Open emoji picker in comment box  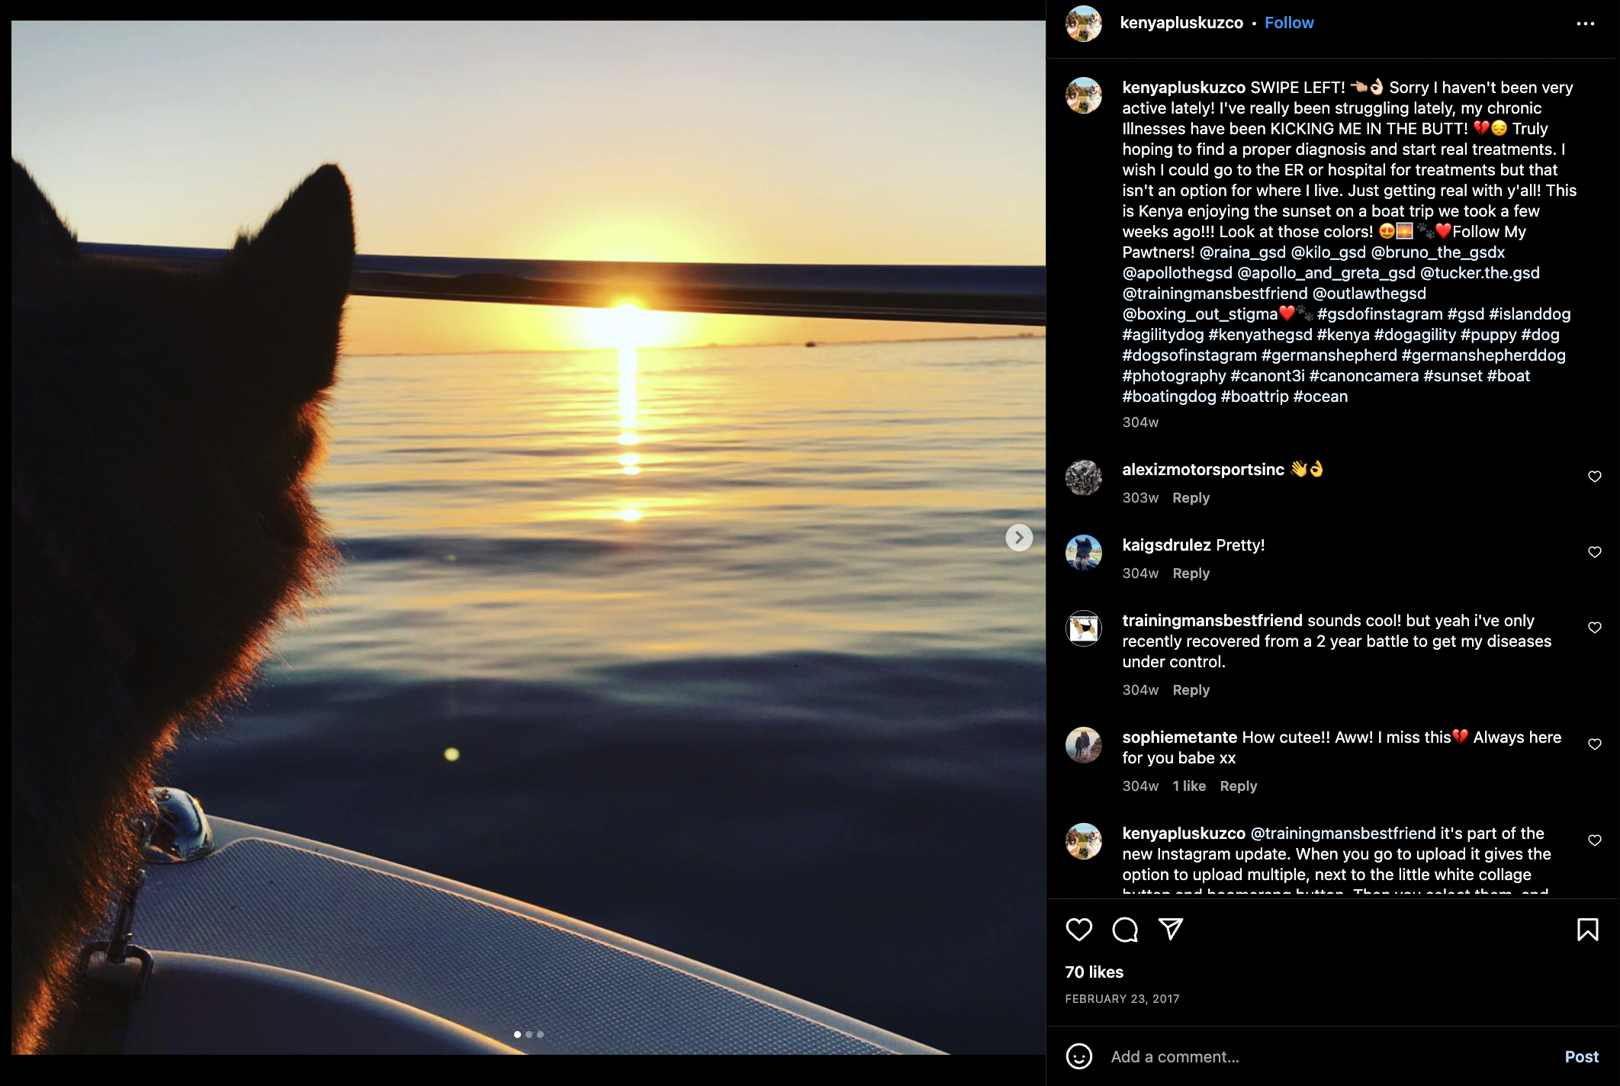1078,1056
